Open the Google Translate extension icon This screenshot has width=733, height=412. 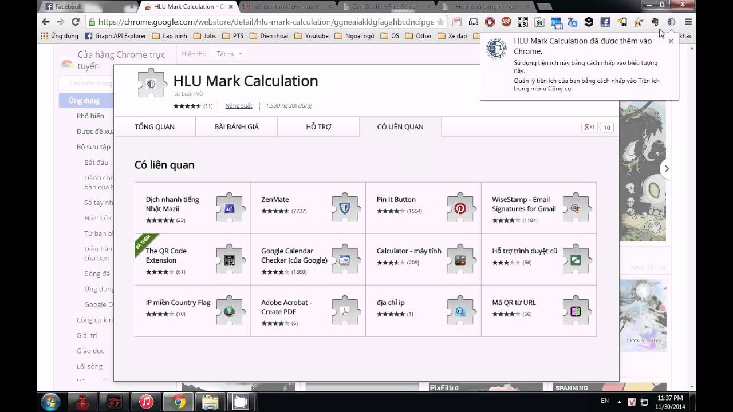573,22
